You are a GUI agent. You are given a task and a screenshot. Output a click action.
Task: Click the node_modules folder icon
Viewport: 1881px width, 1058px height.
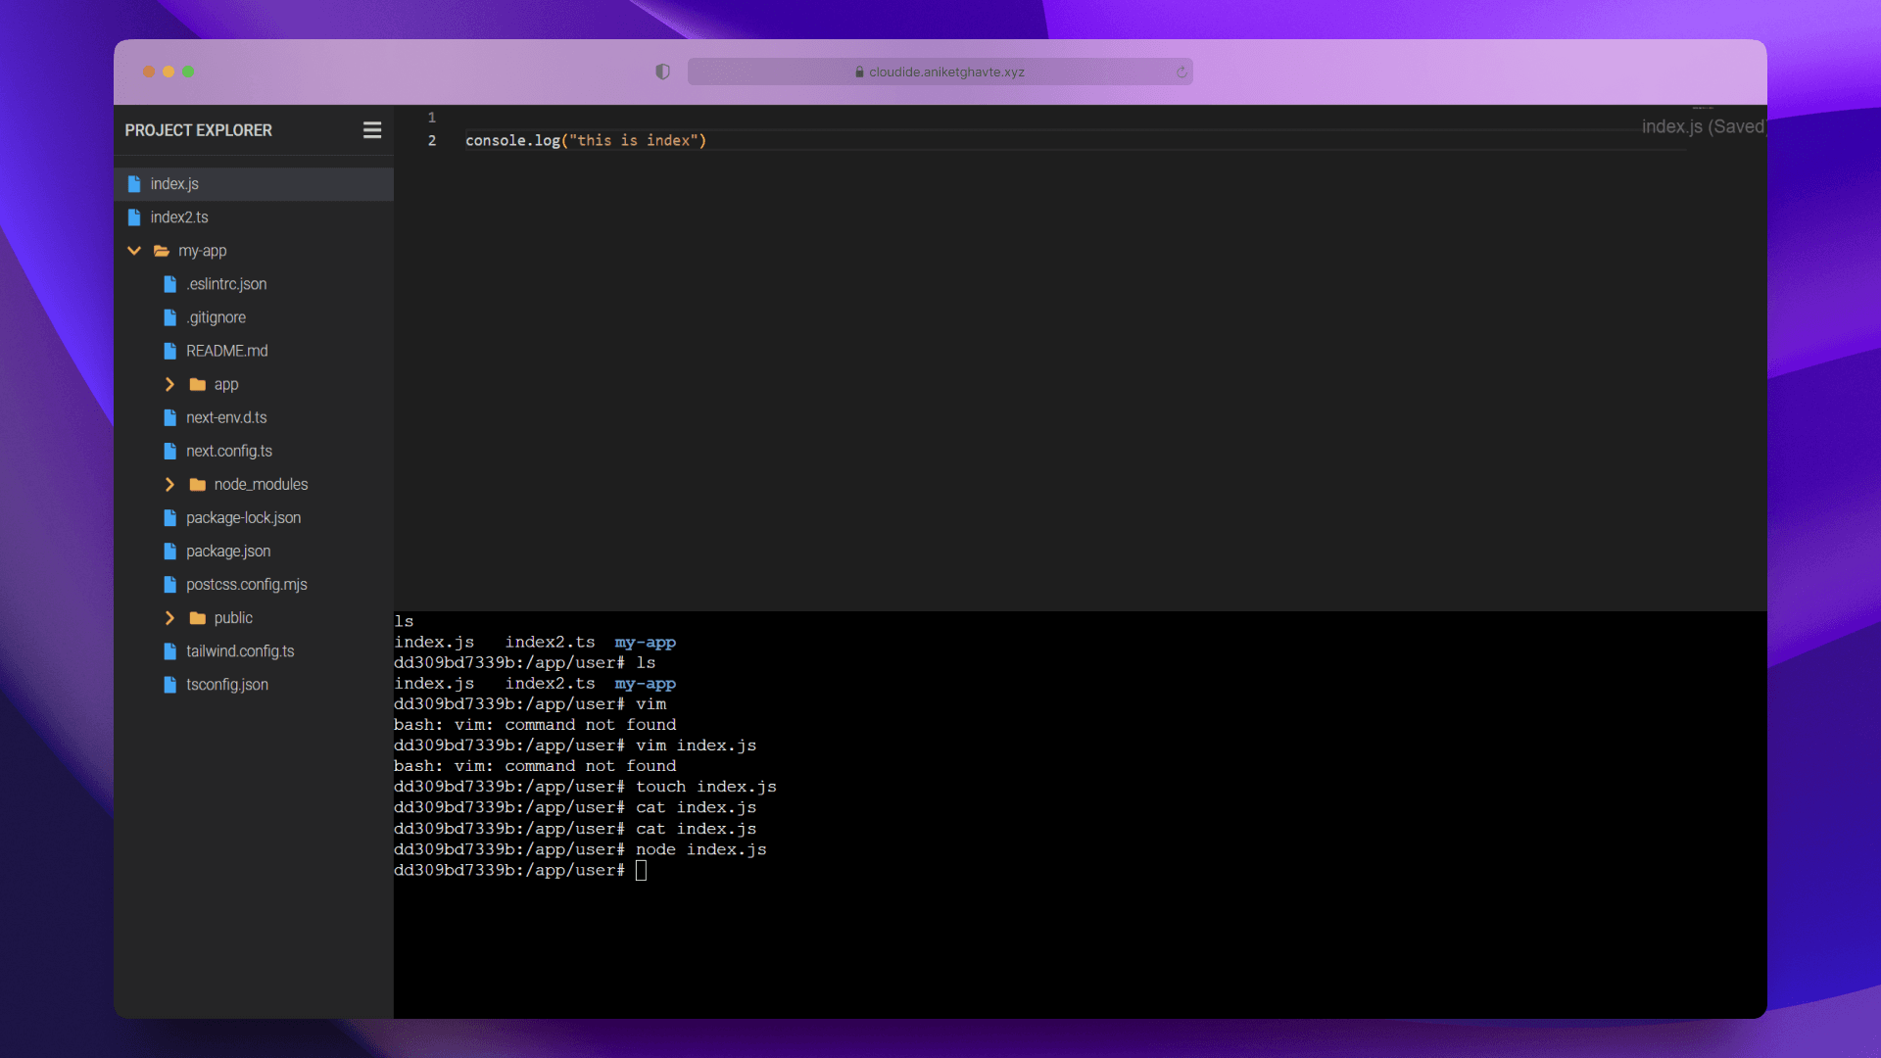tap(197, 485)
